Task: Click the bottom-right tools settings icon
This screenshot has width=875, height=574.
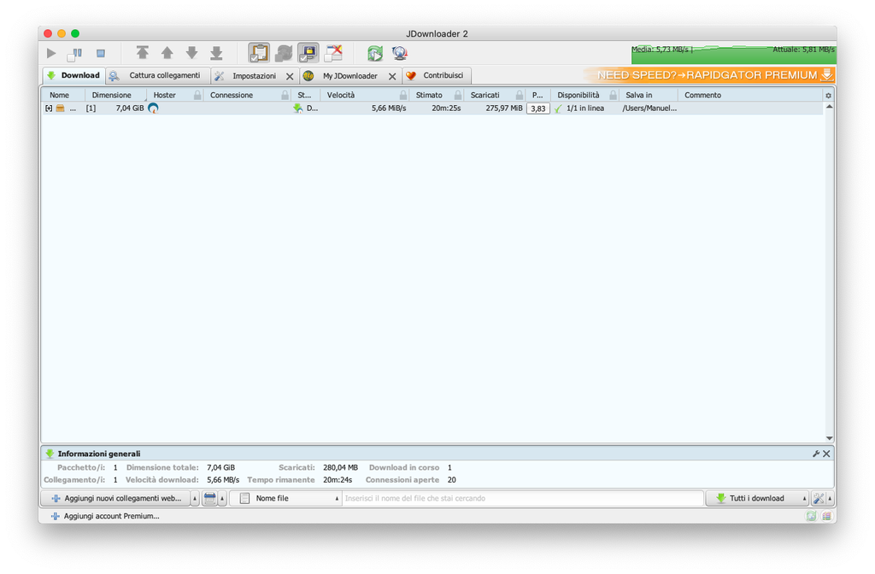Action: tap(819, 498)
